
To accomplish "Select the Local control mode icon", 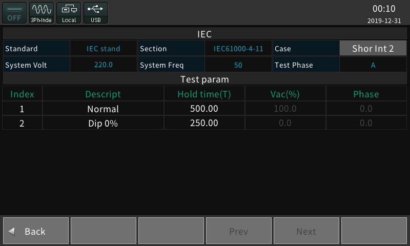I will (69, 13).
